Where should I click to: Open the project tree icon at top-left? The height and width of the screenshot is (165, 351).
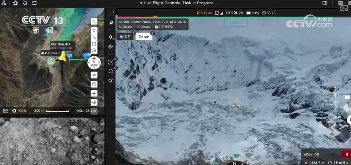[4, 3]
